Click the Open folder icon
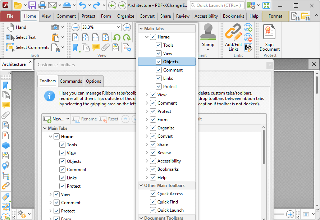This screenshot has height=220, width=320. click(18, 5)
